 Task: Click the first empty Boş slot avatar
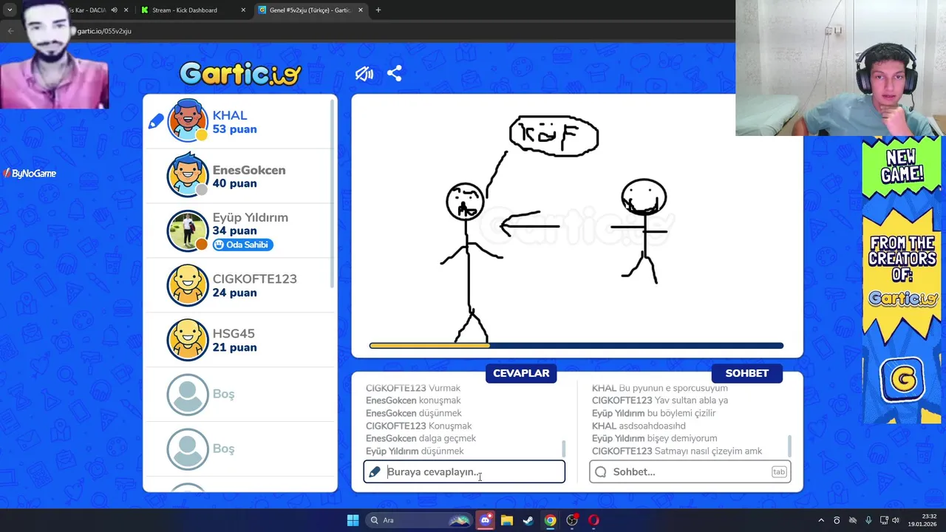[x=188, y=395]
